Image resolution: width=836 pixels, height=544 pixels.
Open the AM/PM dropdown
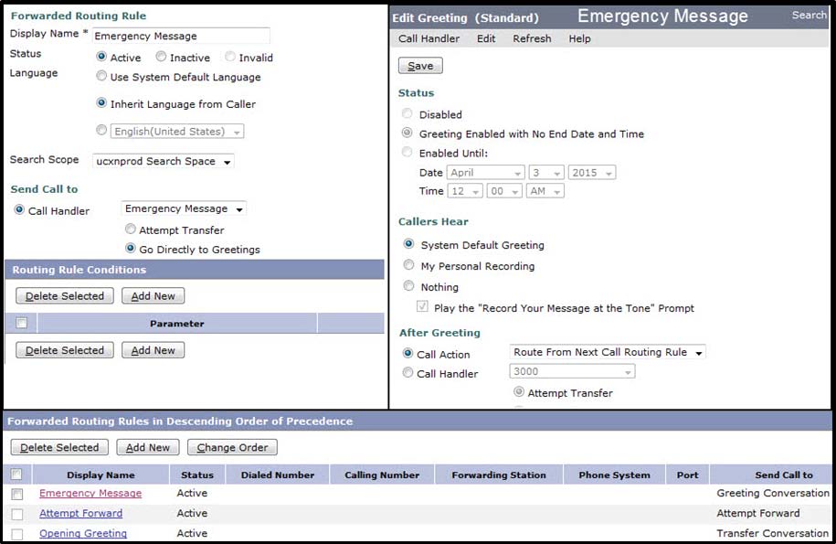click(x=545, y=191)
